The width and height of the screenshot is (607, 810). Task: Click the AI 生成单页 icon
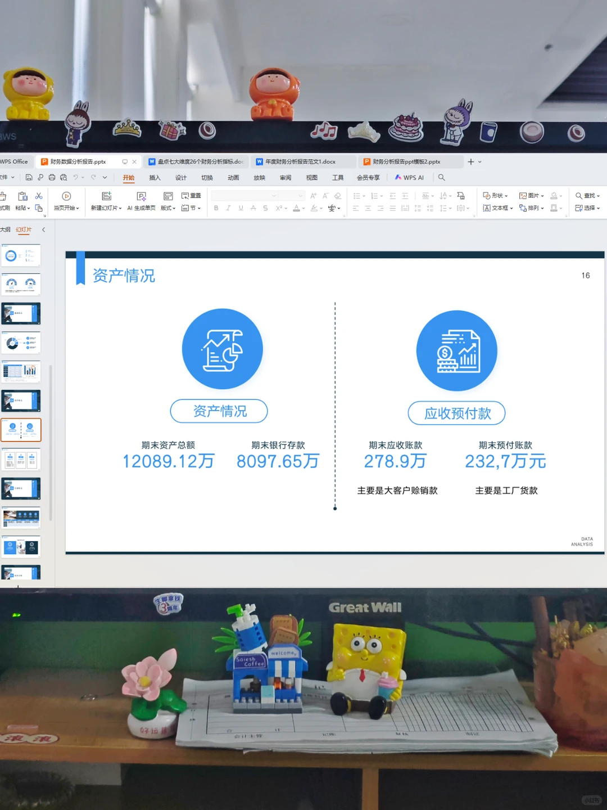click(141, 196)
